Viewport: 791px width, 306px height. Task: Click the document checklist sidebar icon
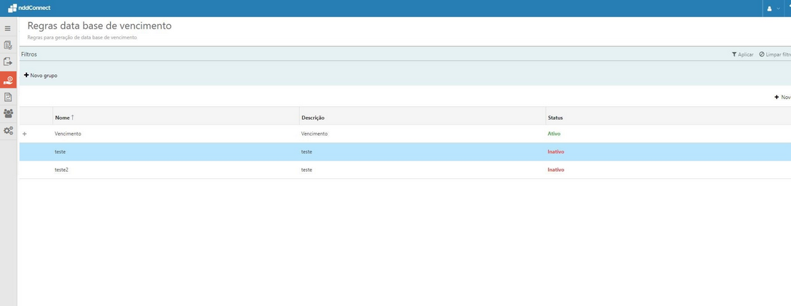(x=8, y=46)
